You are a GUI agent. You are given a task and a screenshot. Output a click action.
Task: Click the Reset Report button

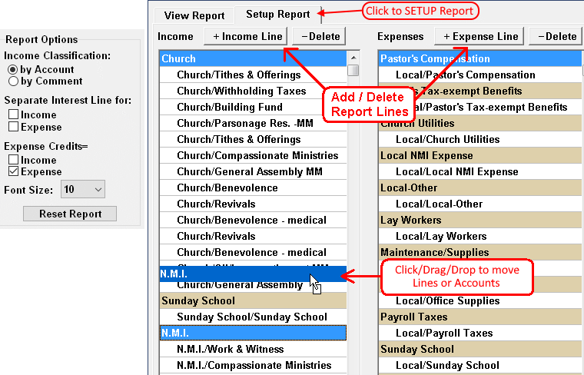click(x=69, y=214)
